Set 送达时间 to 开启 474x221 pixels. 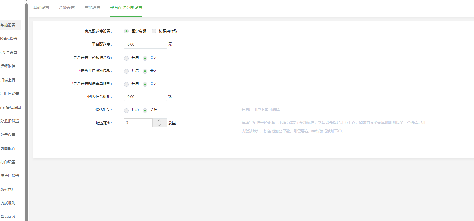click(x=126, y=110)
